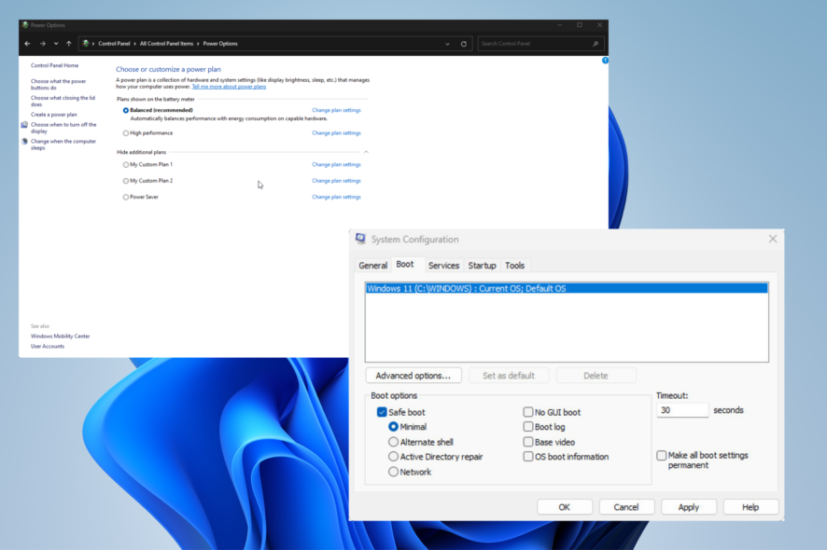
Task: Select the Minimal safe boot option
Action: [393, 427]
